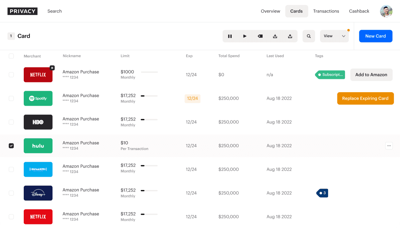400x228 pixels.
Task: Click the pause badge on the Netflix card
Action: click(x=52, y=68)
